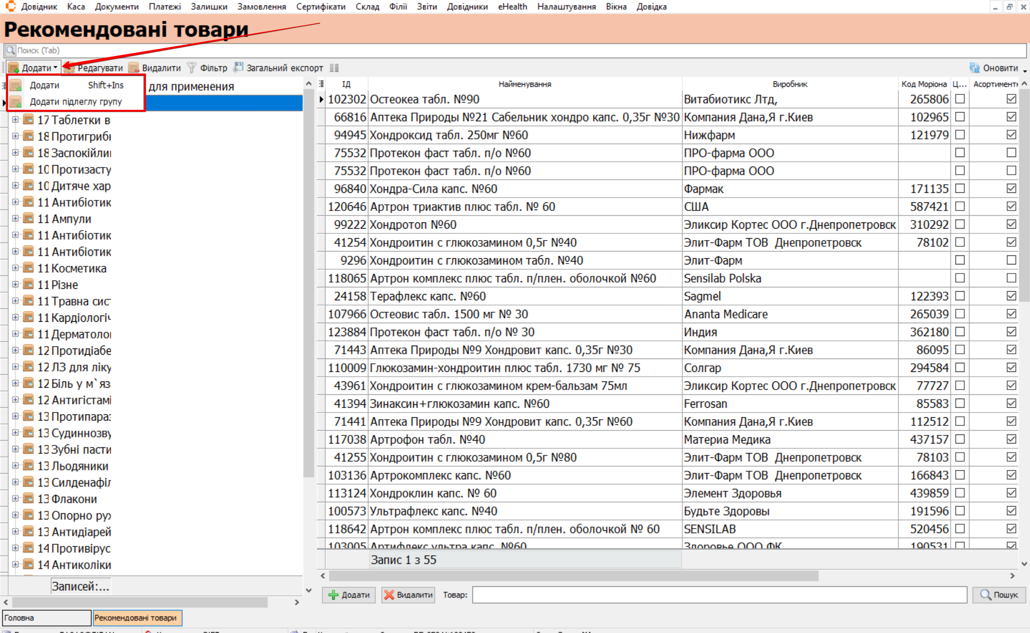
Task: Click the red X Видалити button below table
Action: point(408,595)
